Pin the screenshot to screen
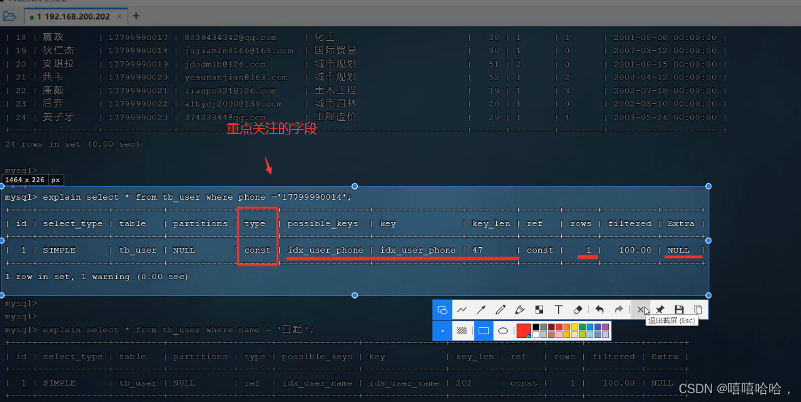 point(659,310)
